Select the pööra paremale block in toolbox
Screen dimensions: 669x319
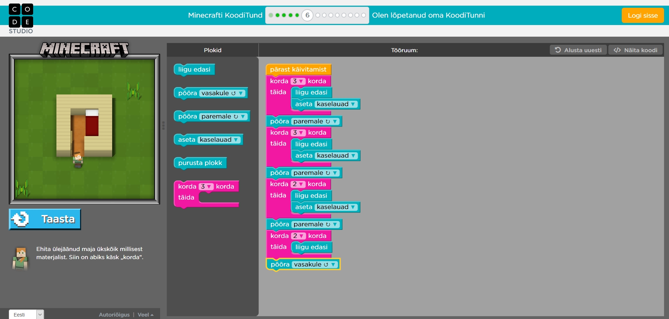(x=212, y=116)
